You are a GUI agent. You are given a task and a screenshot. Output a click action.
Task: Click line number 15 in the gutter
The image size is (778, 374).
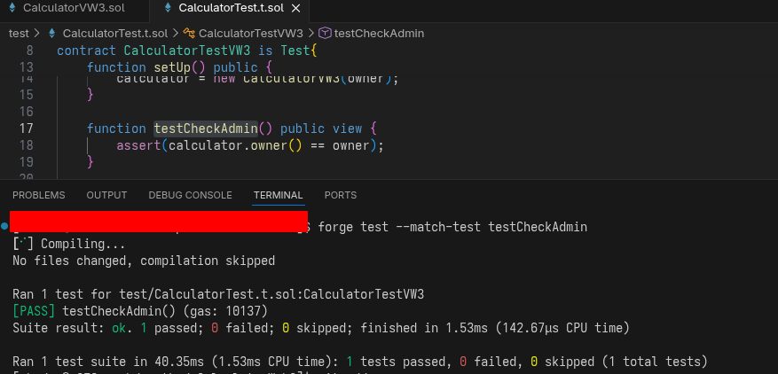coord(27,94)
